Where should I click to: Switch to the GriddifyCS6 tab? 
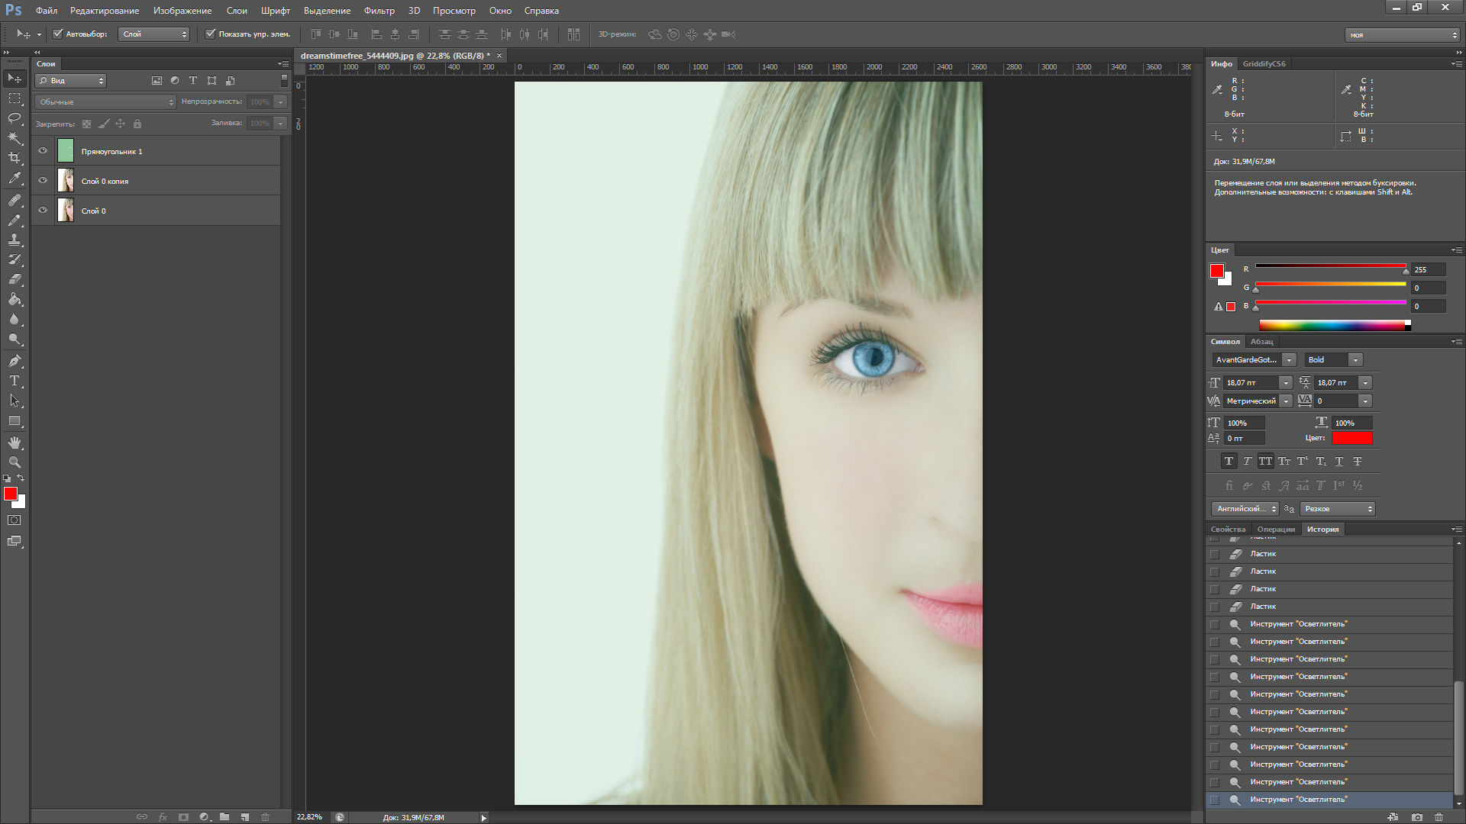point(1264,64)
